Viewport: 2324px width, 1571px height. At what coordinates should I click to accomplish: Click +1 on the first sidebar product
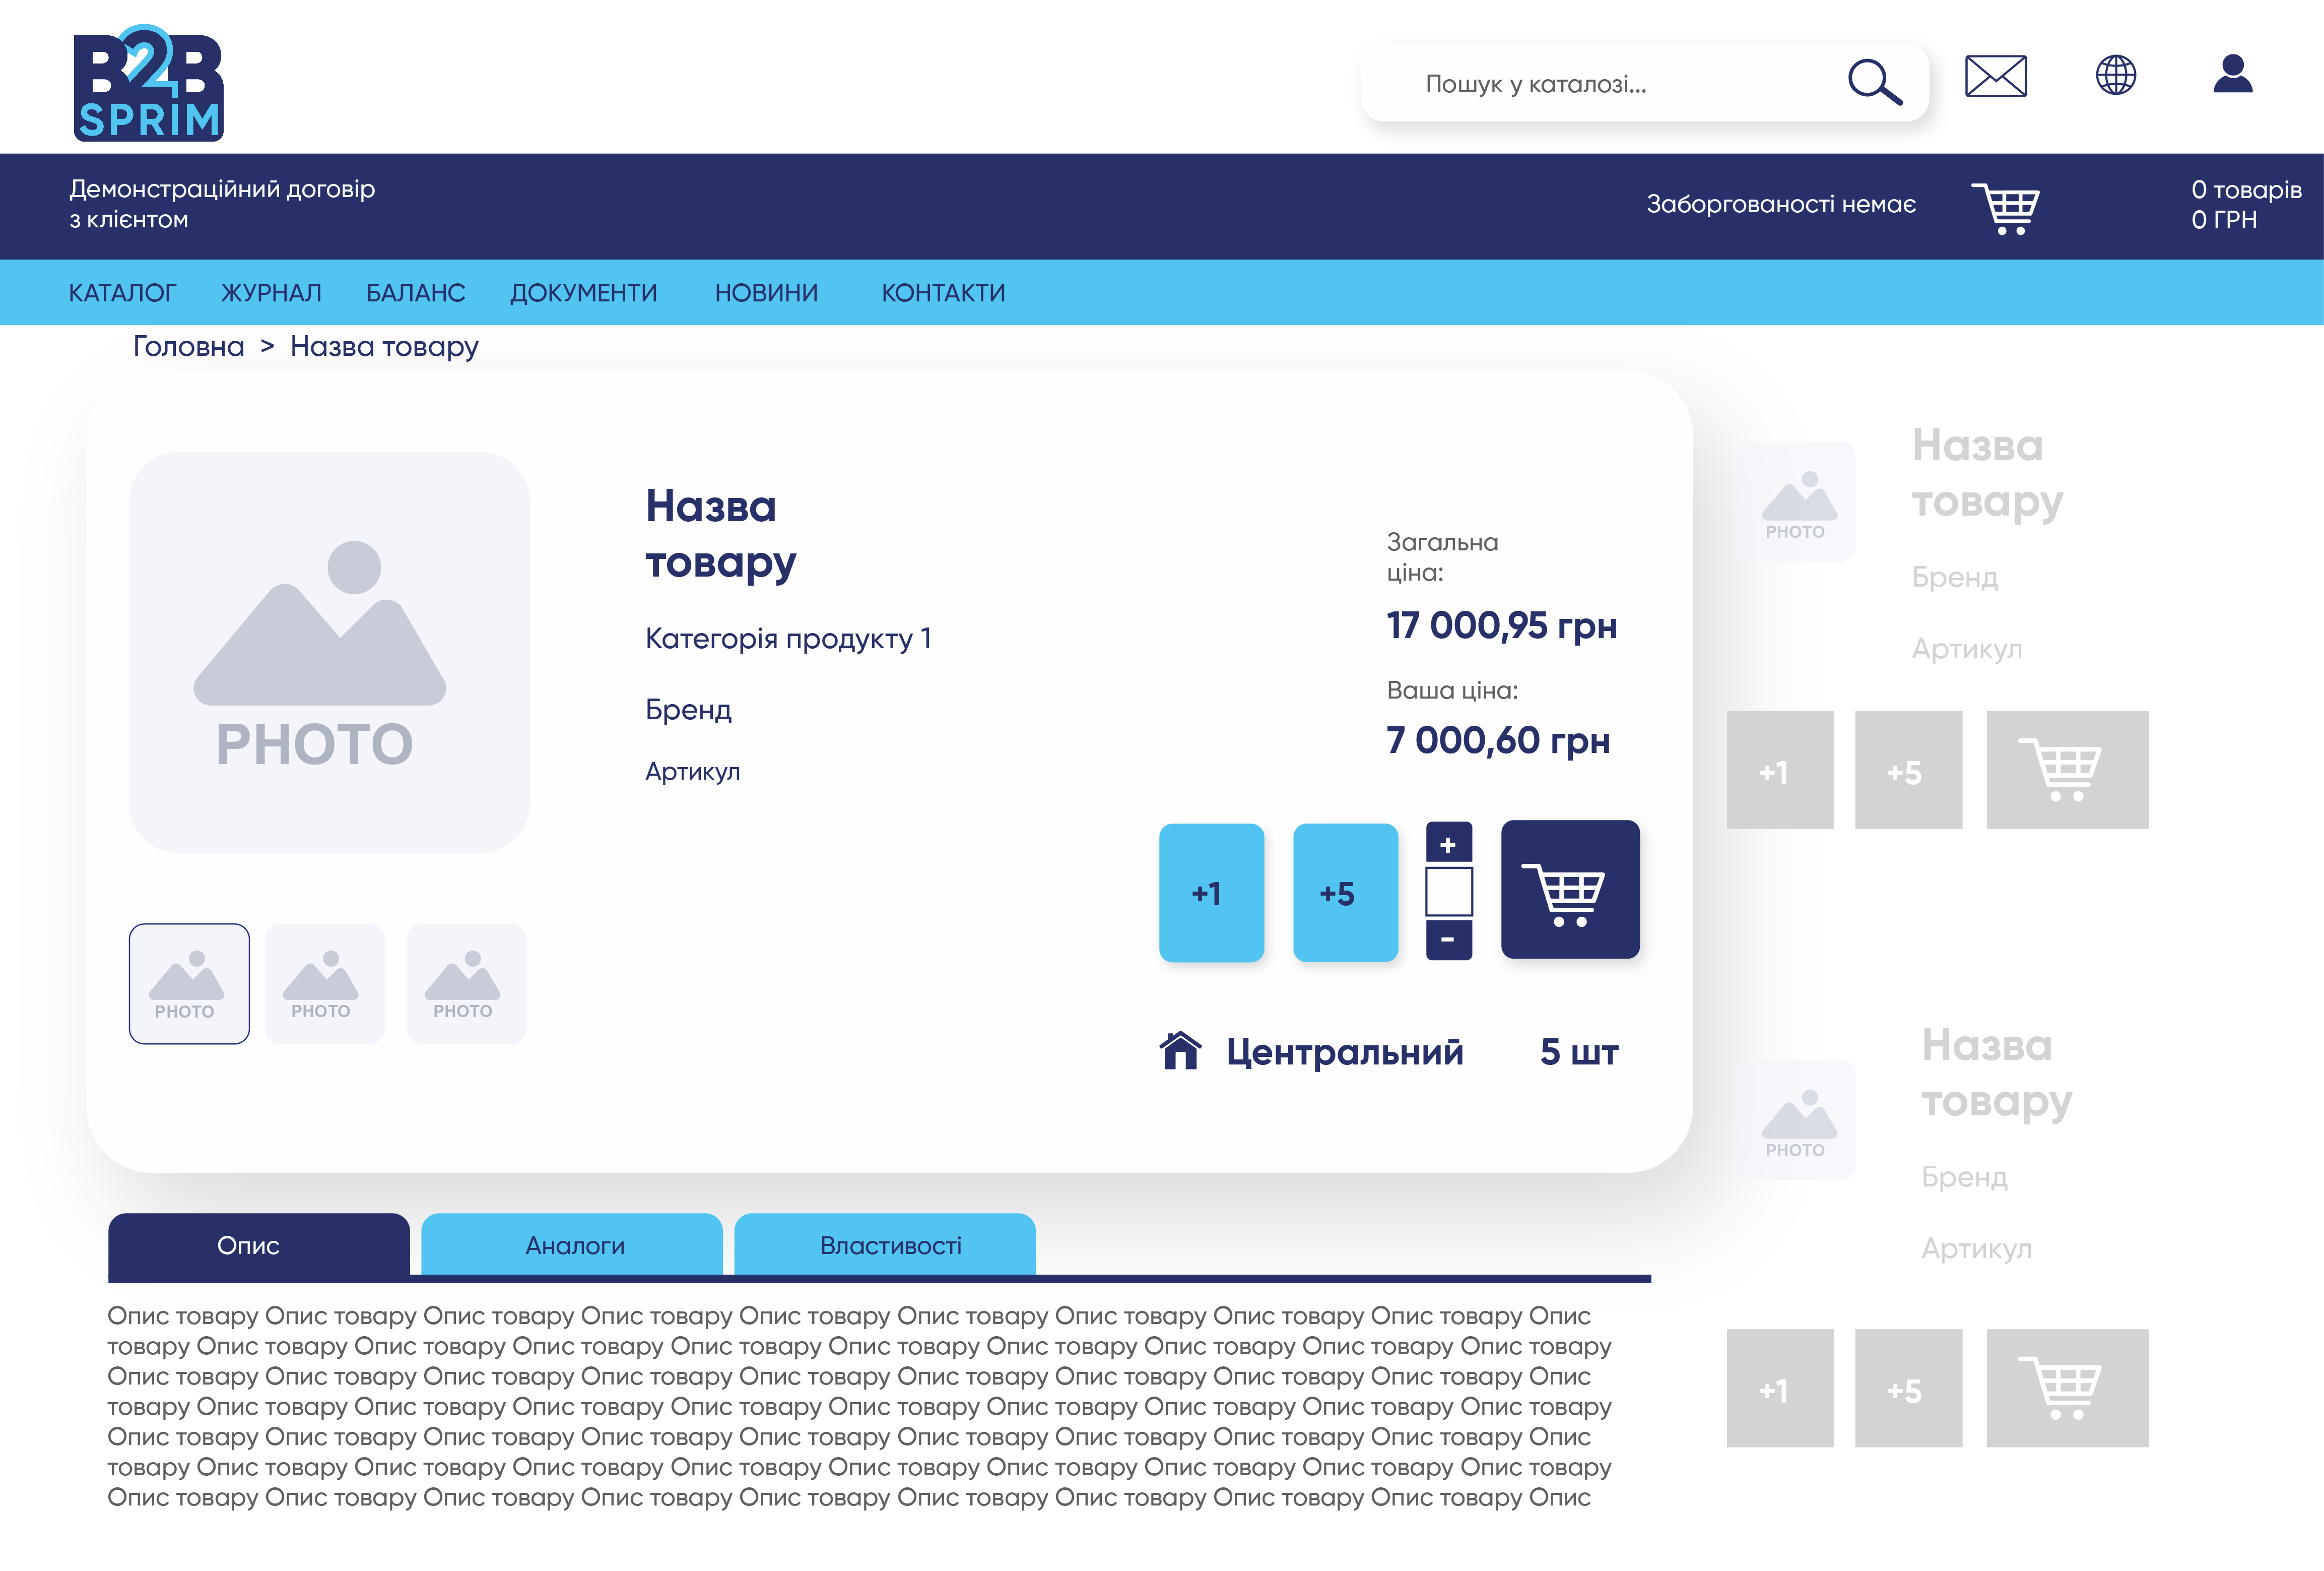click(1780, 770)
